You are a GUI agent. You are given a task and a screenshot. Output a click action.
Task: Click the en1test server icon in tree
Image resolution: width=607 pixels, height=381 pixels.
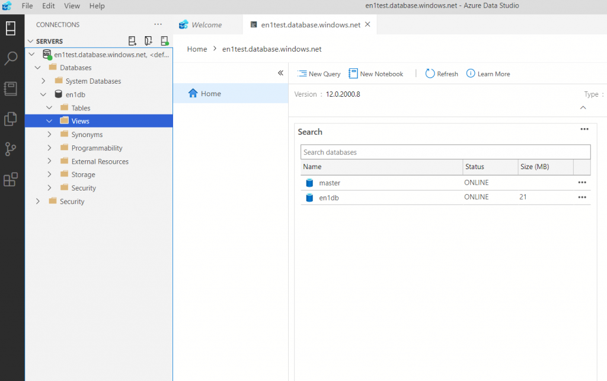pos(47,55)
